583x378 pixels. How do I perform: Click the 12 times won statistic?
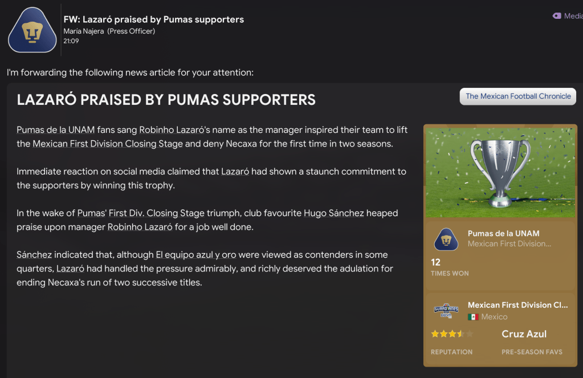pos(436,262)
